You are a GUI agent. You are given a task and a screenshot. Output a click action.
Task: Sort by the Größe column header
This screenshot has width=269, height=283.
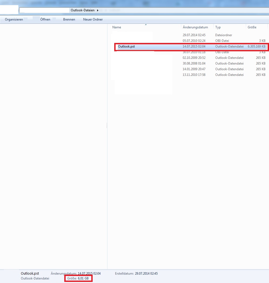point(252,27)
